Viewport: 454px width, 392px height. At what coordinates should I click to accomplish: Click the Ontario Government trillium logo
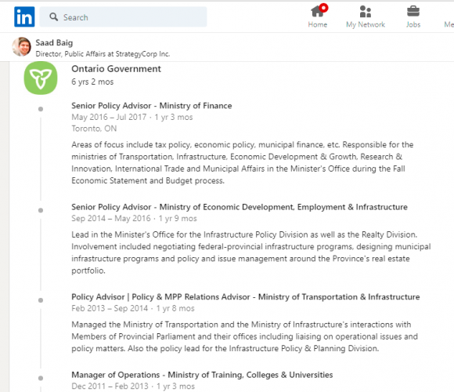[41, 78]
